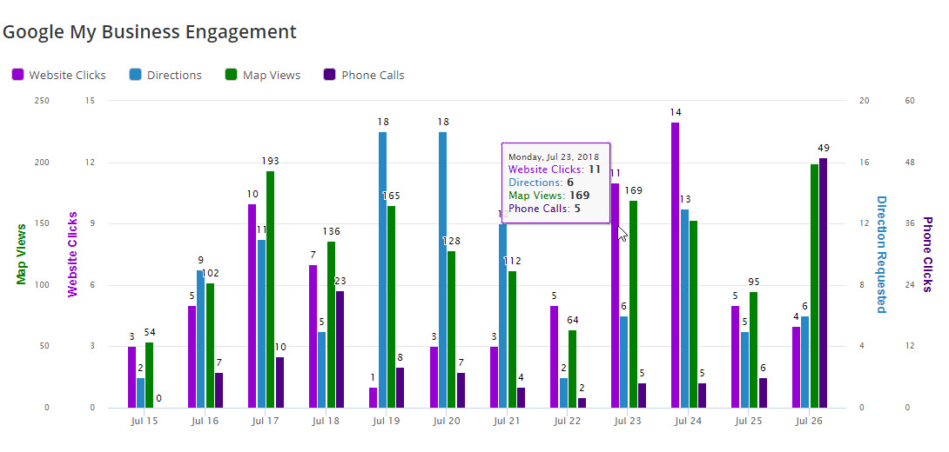Screen dimensions: 949x452
Task: Select the Jul 19 Directions bar showing 18
Action: point(382,269)
